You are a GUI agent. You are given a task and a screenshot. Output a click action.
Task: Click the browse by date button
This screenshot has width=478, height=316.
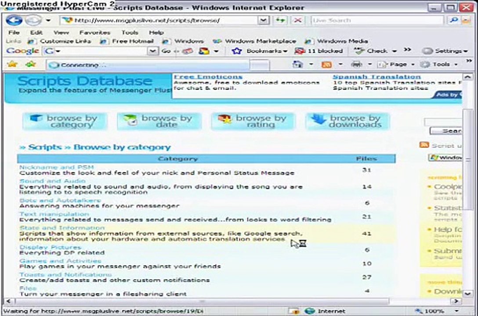coord(159,121)
